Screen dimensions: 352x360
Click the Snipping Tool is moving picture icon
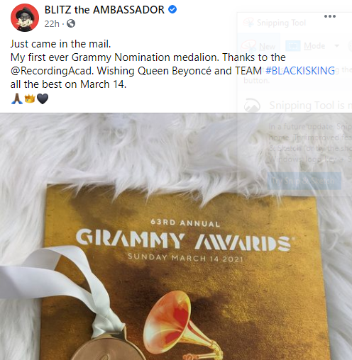pos(252,105)
